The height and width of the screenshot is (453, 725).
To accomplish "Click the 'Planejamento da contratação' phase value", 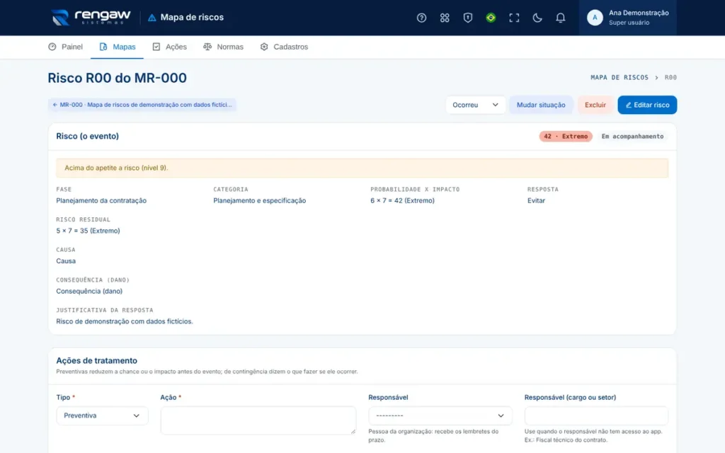I will (x=101, y=200).
